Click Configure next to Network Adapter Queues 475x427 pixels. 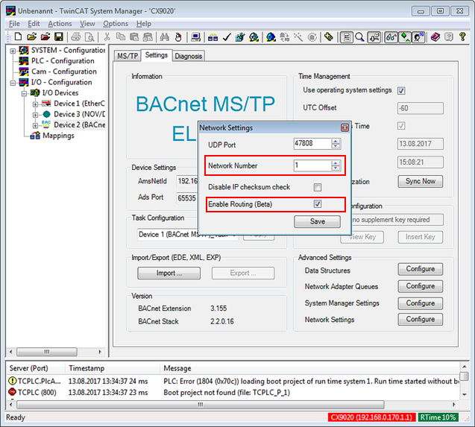[x=420, y=286]
